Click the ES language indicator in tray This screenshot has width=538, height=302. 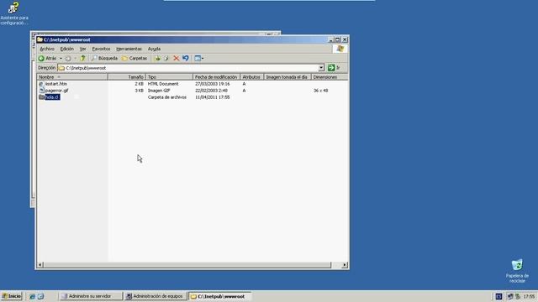pyautogui.click(x=498, y=296)
